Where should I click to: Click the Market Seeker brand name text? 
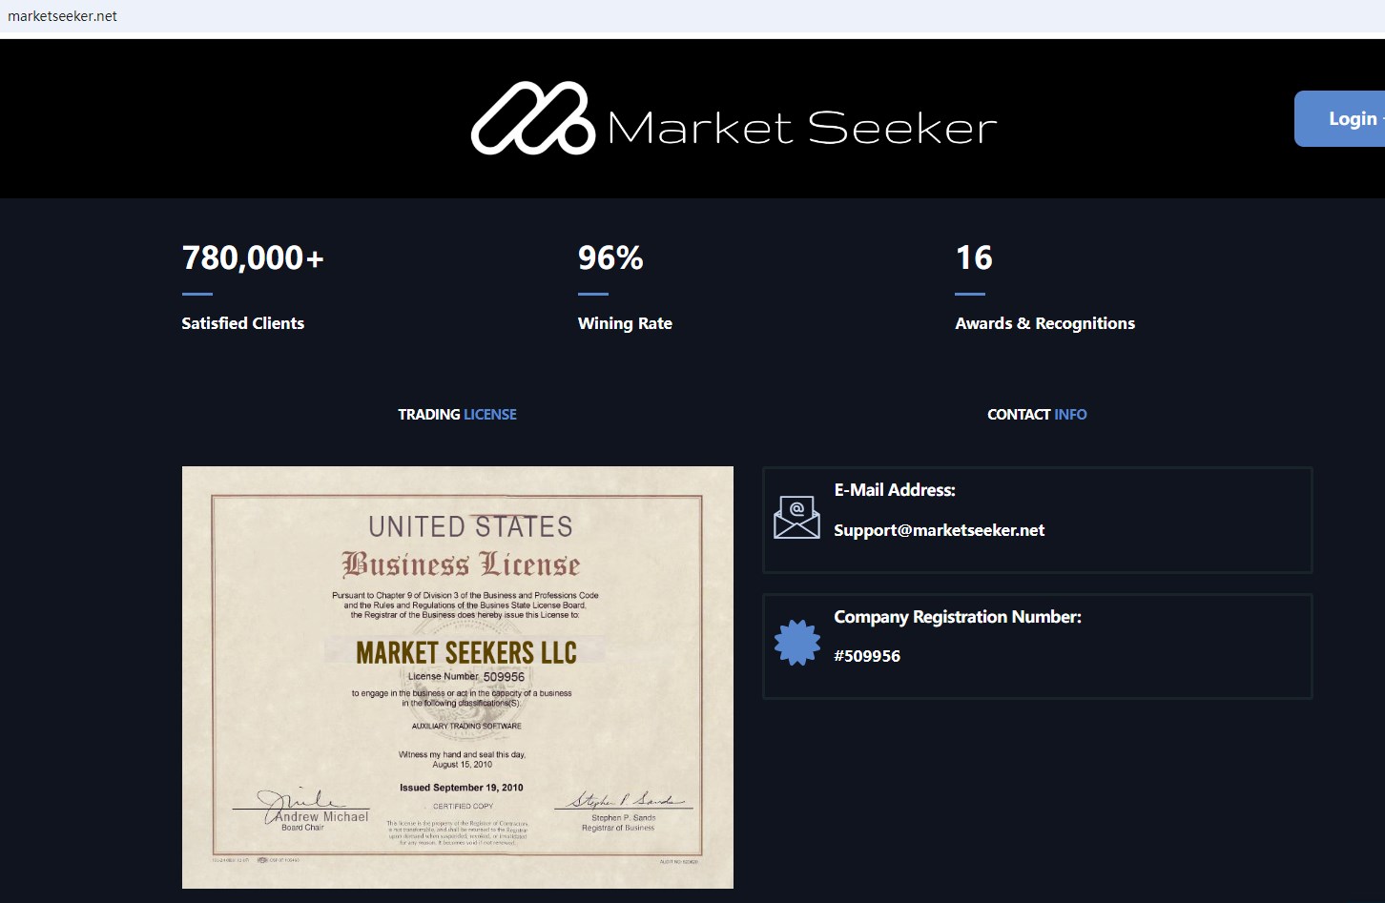[x=801, y=128]
